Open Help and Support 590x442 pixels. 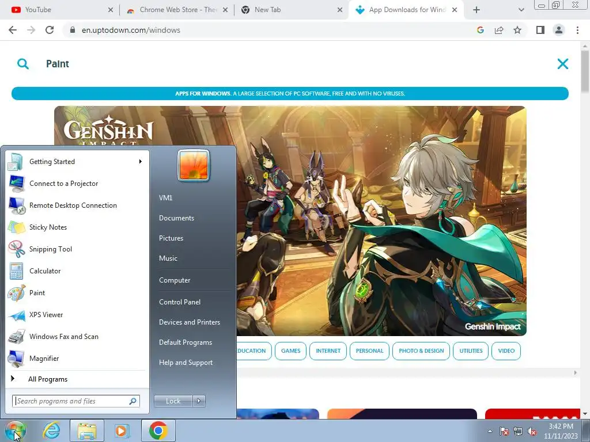coord(186,363)
